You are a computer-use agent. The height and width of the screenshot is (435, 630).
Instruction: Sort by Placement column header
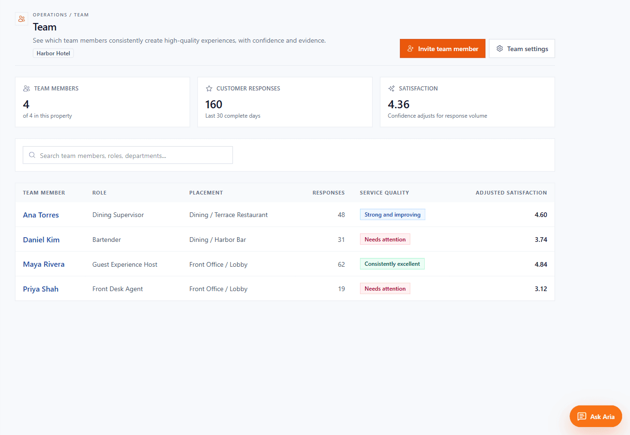pyautogui.click(x=206, y=193)
